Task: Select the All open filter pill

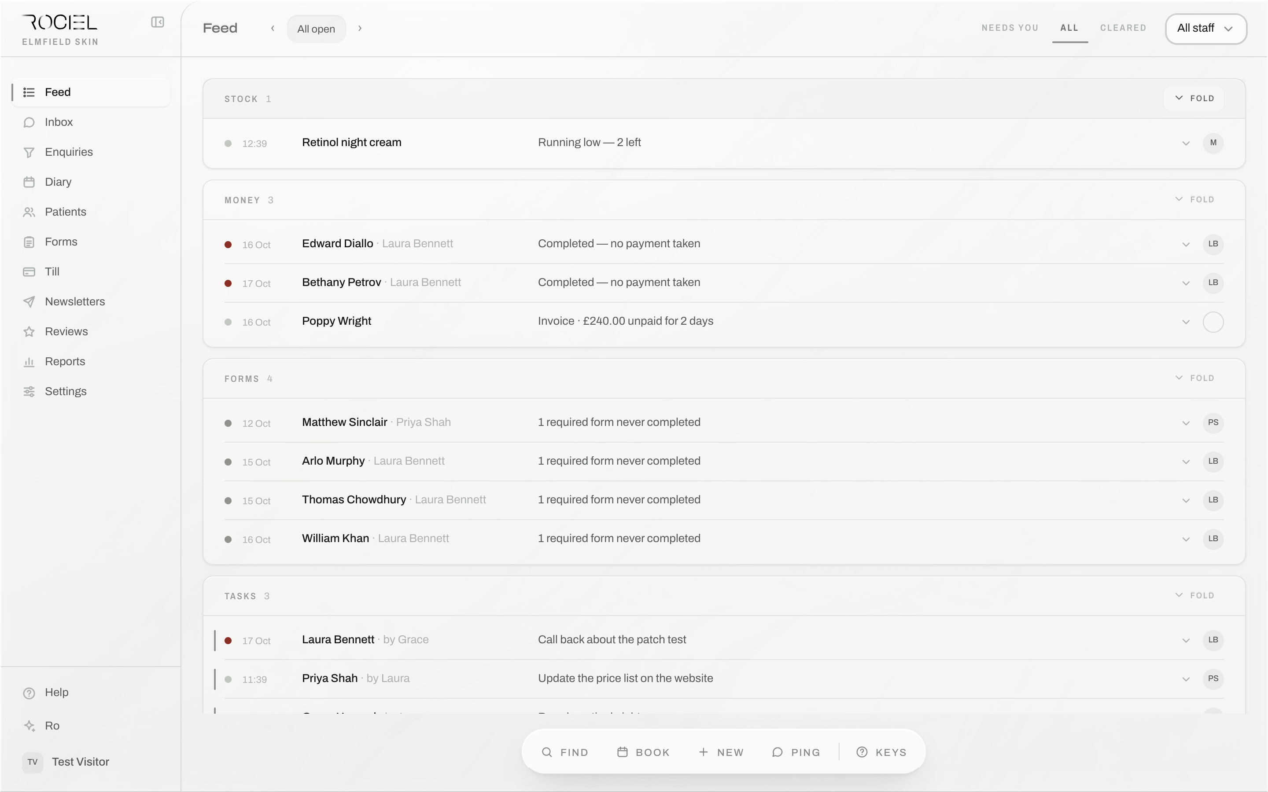Action: coord(316,29)
